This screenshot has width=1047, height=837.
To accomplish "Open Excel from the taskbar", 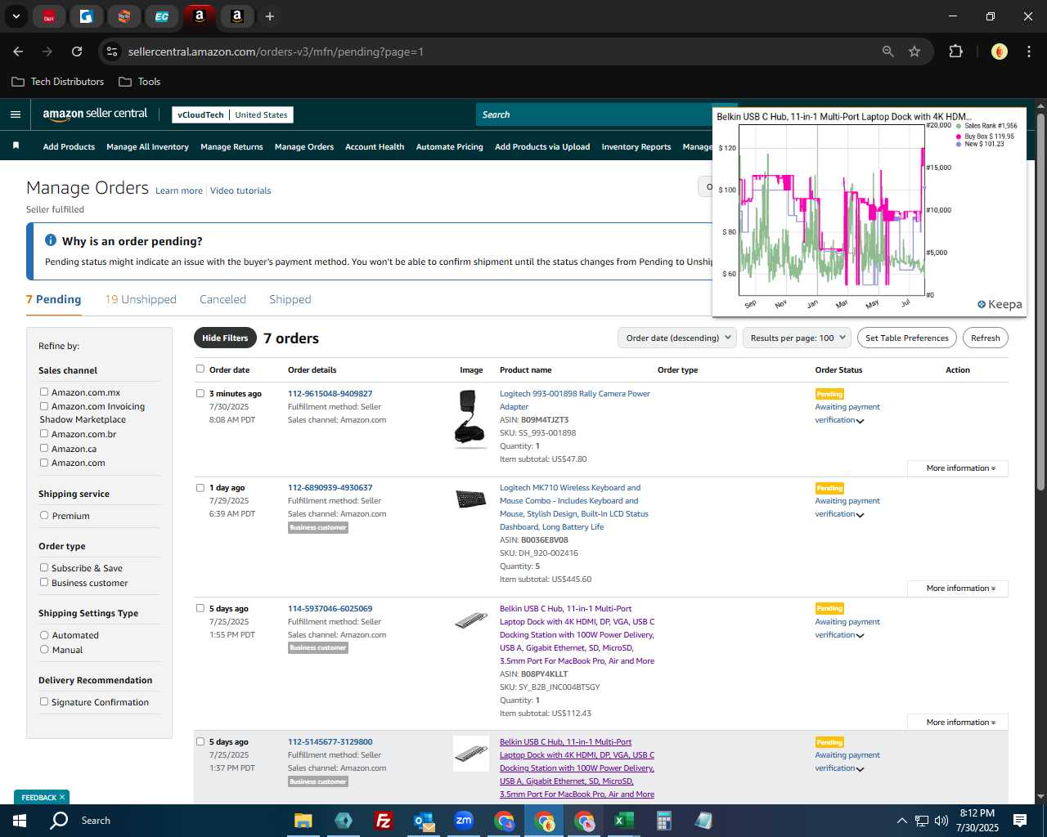I will click(623, 821).
